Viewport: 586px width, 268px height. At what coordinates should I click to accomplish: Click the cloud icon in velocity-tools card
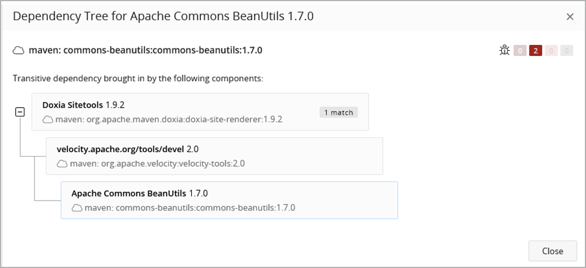point(62,164)
